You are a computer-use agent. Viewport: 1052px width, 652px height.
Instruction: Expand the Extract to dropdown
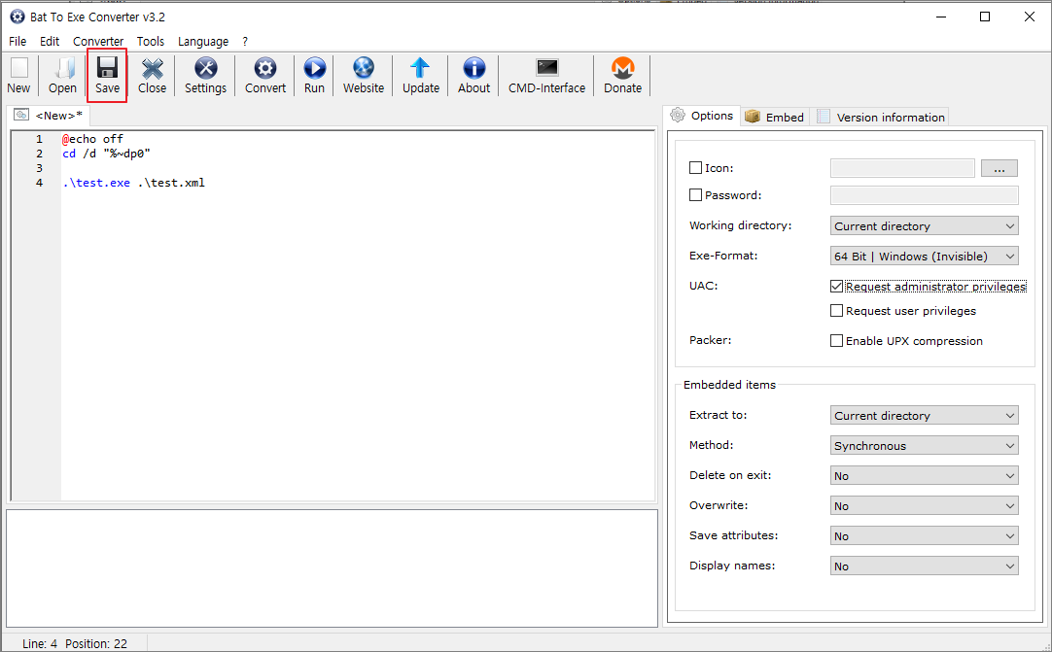924,415
